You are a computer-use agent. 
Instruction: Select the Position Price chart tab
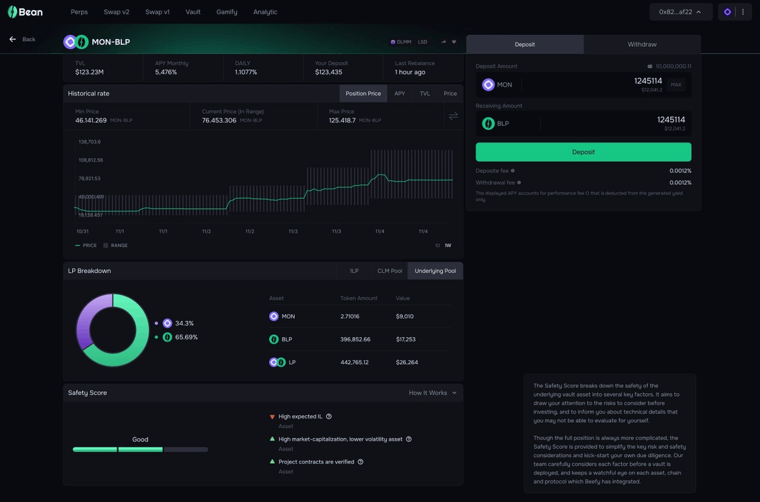click(x=364, y=94)
